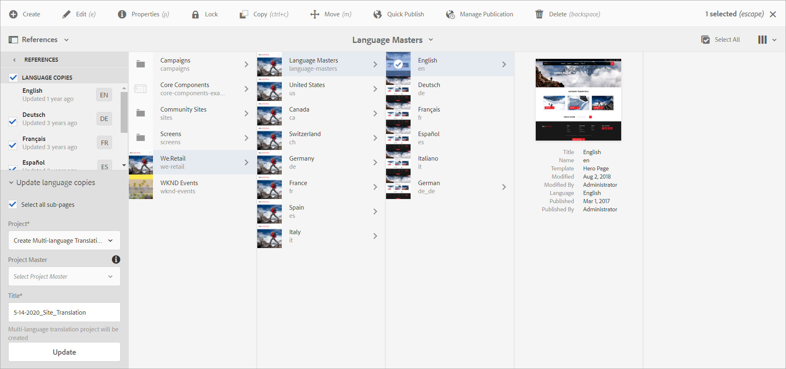Uncheck the Deutsch language copy checkbox
Screen dimensions: 786x369
pyautogui.click(x=13, y=121)
